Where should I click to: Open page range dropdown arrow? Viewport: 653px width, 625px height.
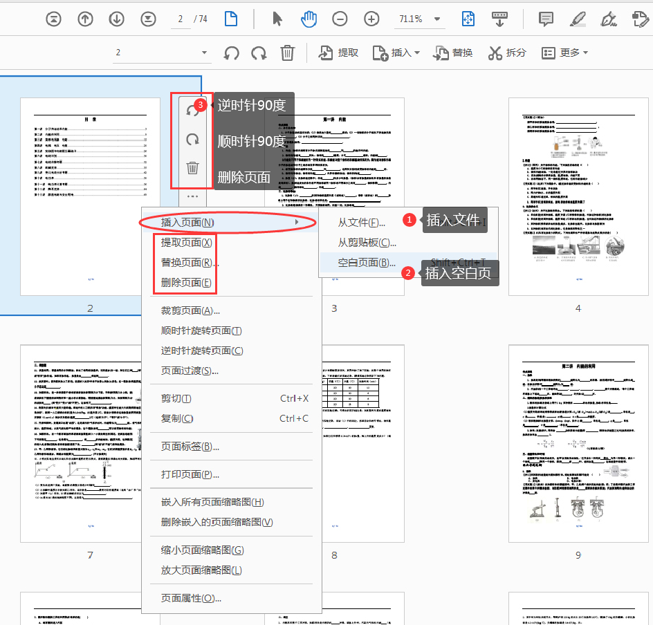[x=204, y=53]
